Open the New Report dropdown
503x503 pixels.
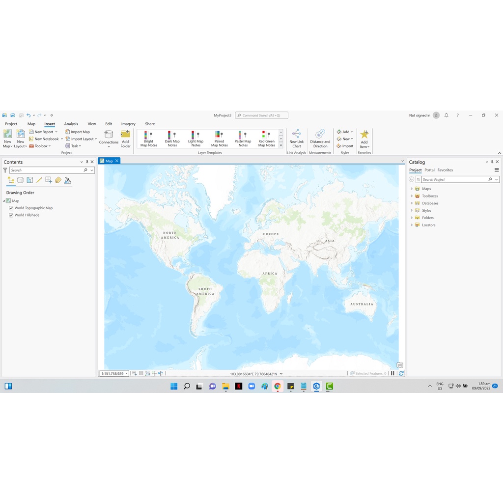pyautogui.click(x=56, y=132)
